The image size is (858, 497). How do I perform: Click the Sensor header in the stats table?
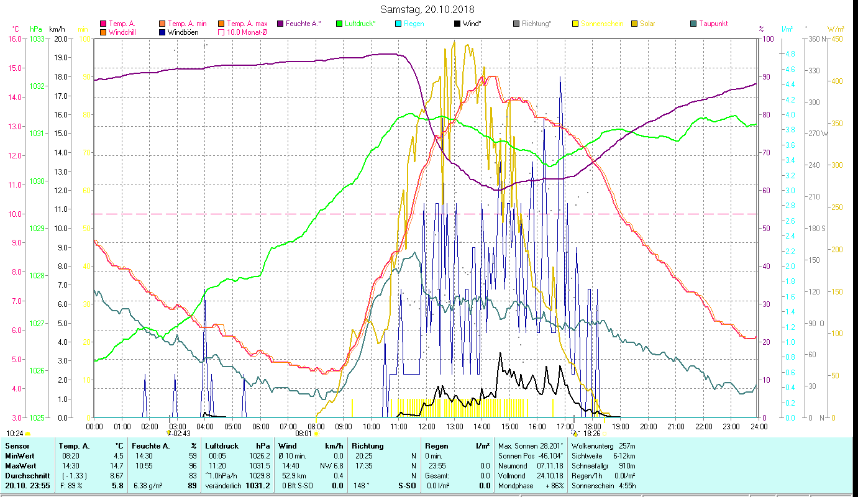17,446
